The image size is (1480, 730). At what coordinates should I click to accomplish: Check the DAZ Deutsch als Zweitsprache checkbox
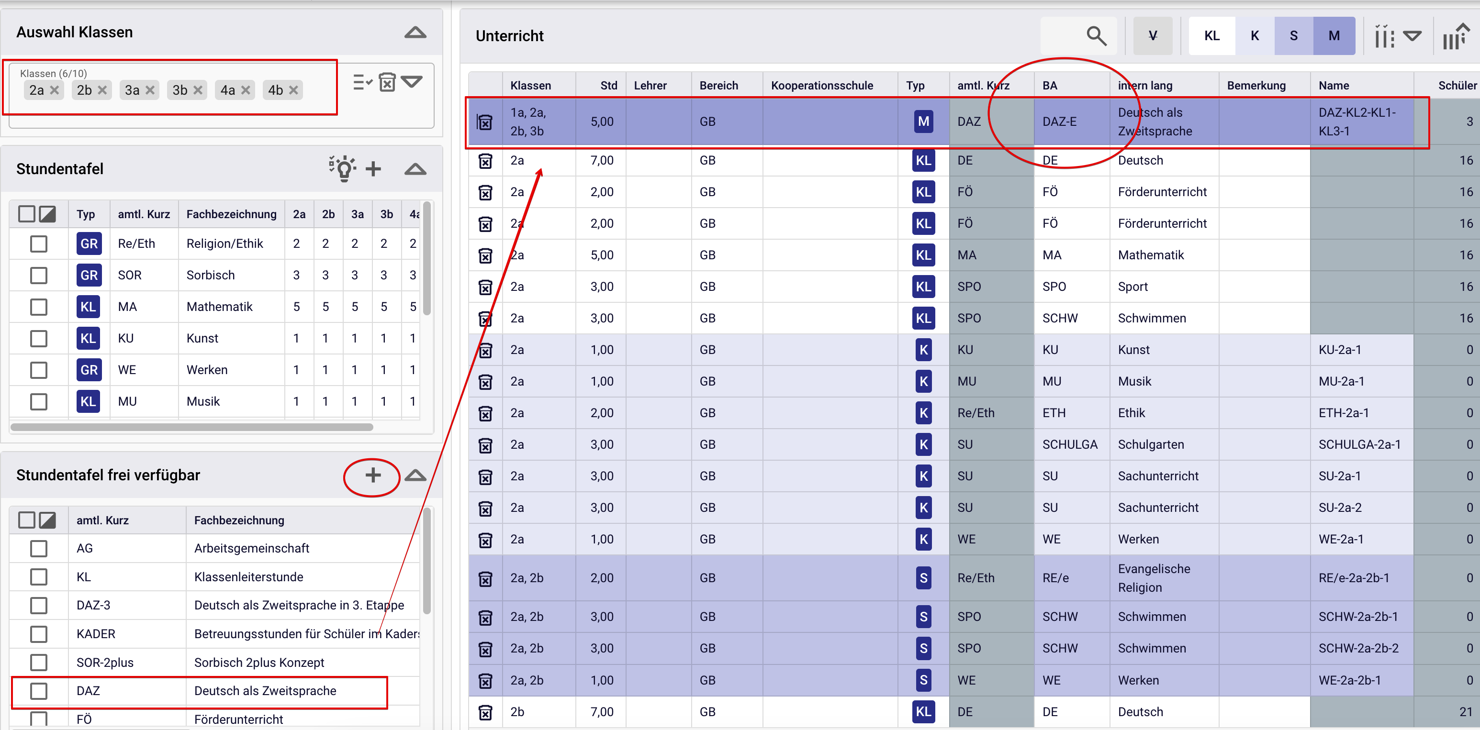[38, 691]
